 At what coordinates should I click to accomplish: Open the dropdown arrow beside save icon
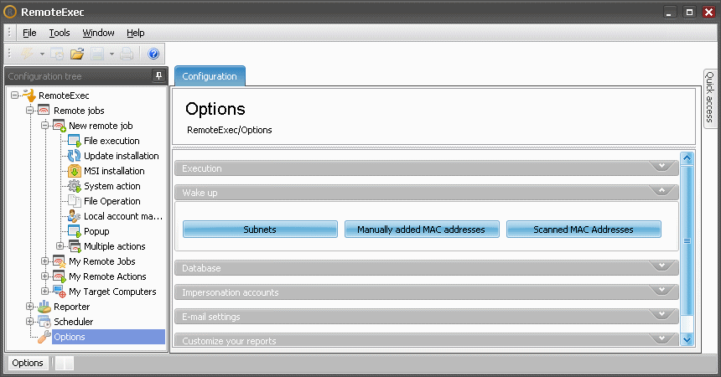tap(112, 54)
